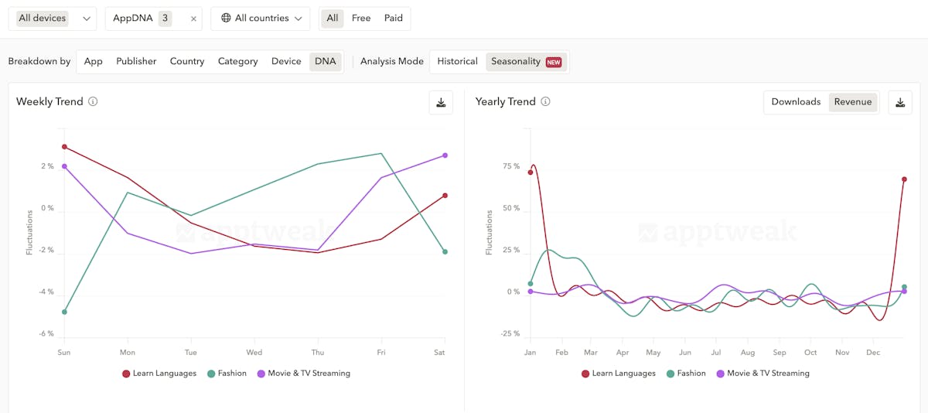Viewport: 928px width, 413px height.
Task: Switch breakdown to Publisher
Action: pos(136,61)
